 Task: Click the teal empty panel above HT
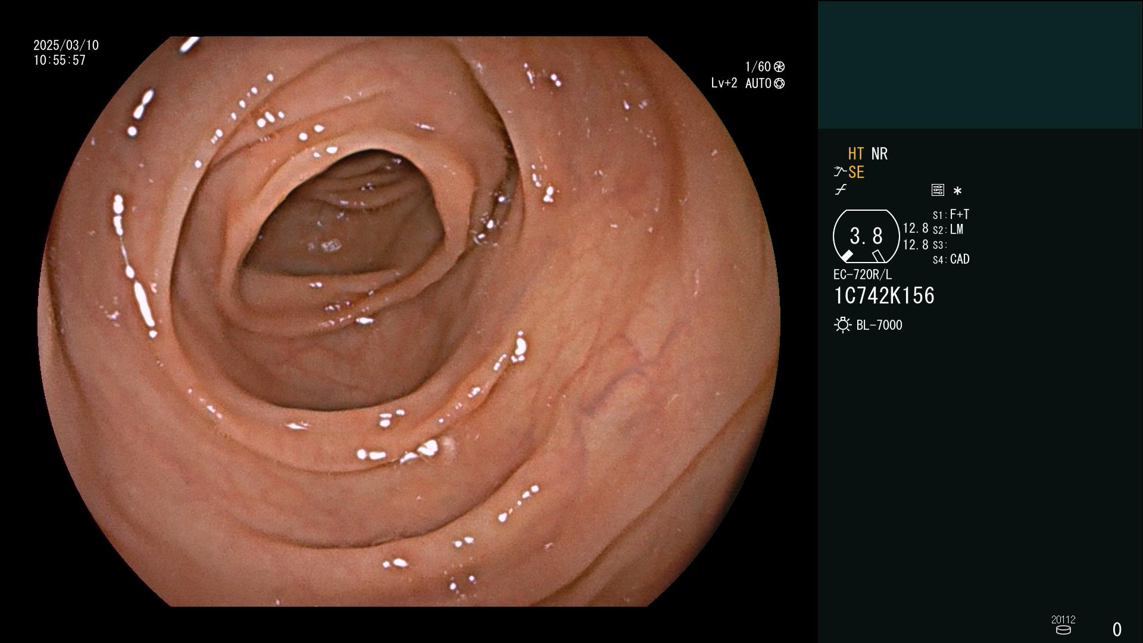[980, 64]
